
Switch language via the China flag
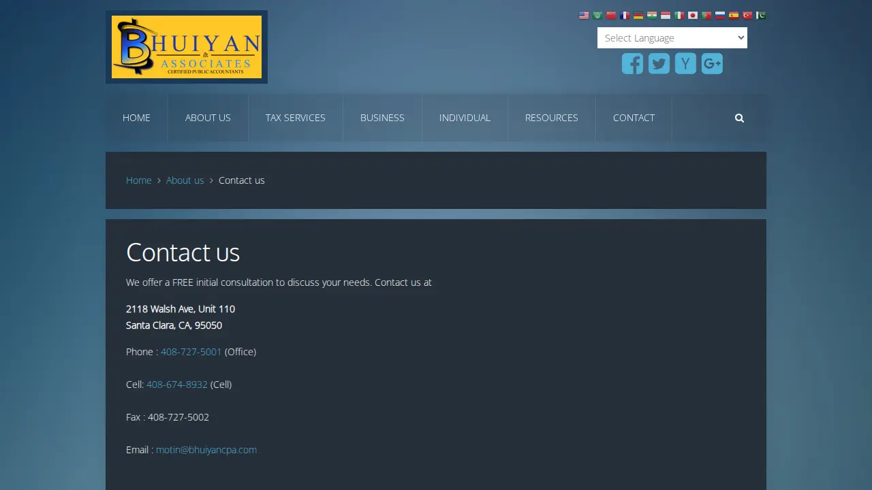pyautogui.click(x=611, y=16)
